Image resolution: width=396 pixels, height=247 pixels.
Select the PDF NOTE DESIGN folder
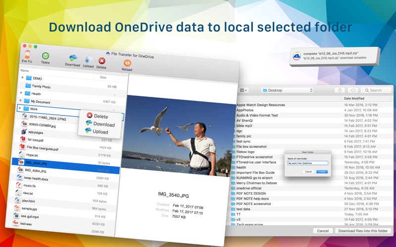pyautogui.click(x=251, y=194)
